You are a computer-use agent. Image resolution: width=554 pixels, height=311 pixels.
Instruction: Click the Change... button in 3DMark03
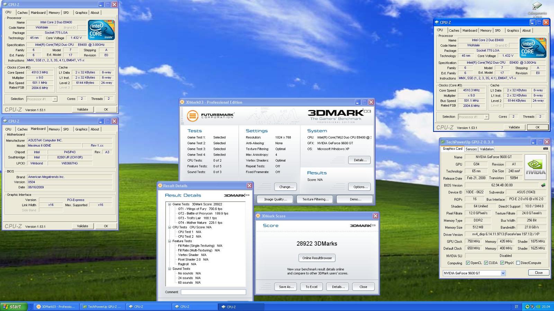click(286, 187)
